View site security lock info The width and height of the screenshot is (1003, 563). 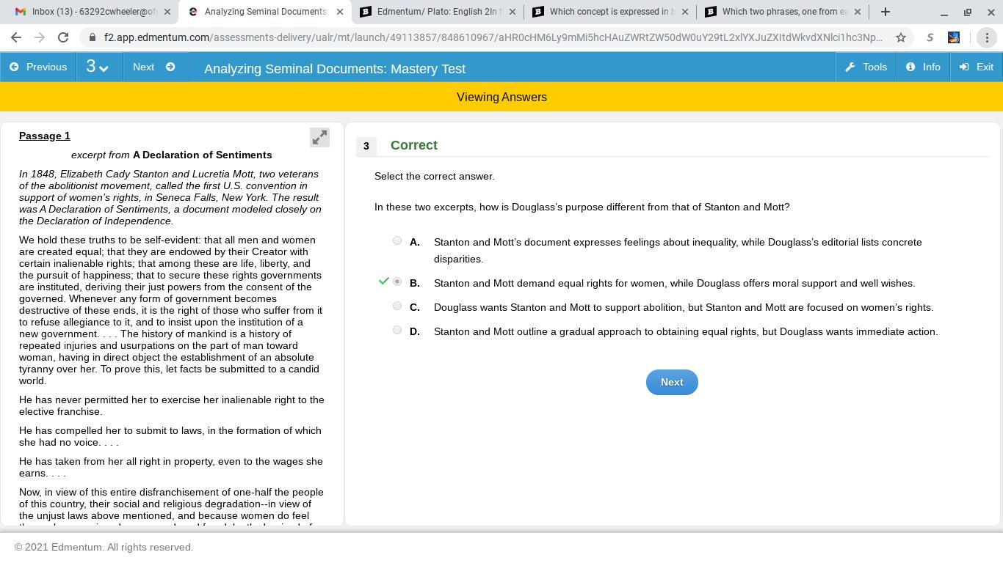point(92,37)
